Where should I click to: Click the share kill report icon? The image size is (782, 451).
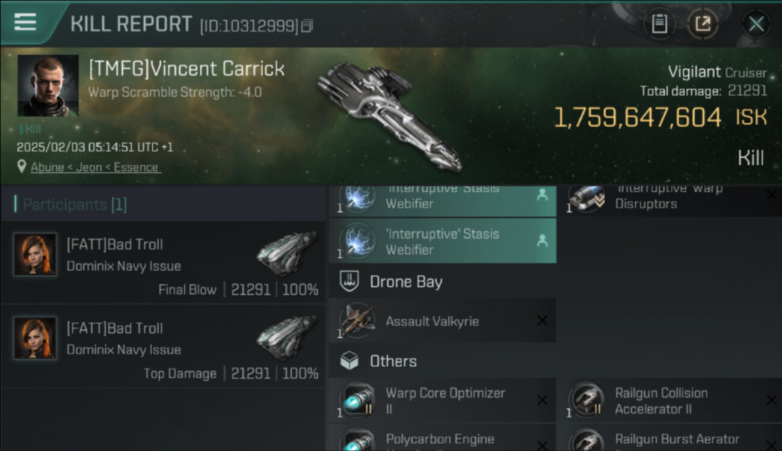point(703,24)
